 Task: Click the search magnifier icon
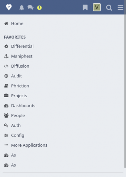[109, 8]
